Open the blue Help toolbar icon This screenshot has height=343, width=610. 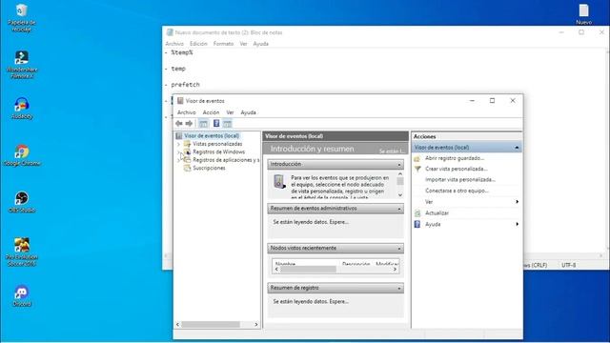coord(216,124)
